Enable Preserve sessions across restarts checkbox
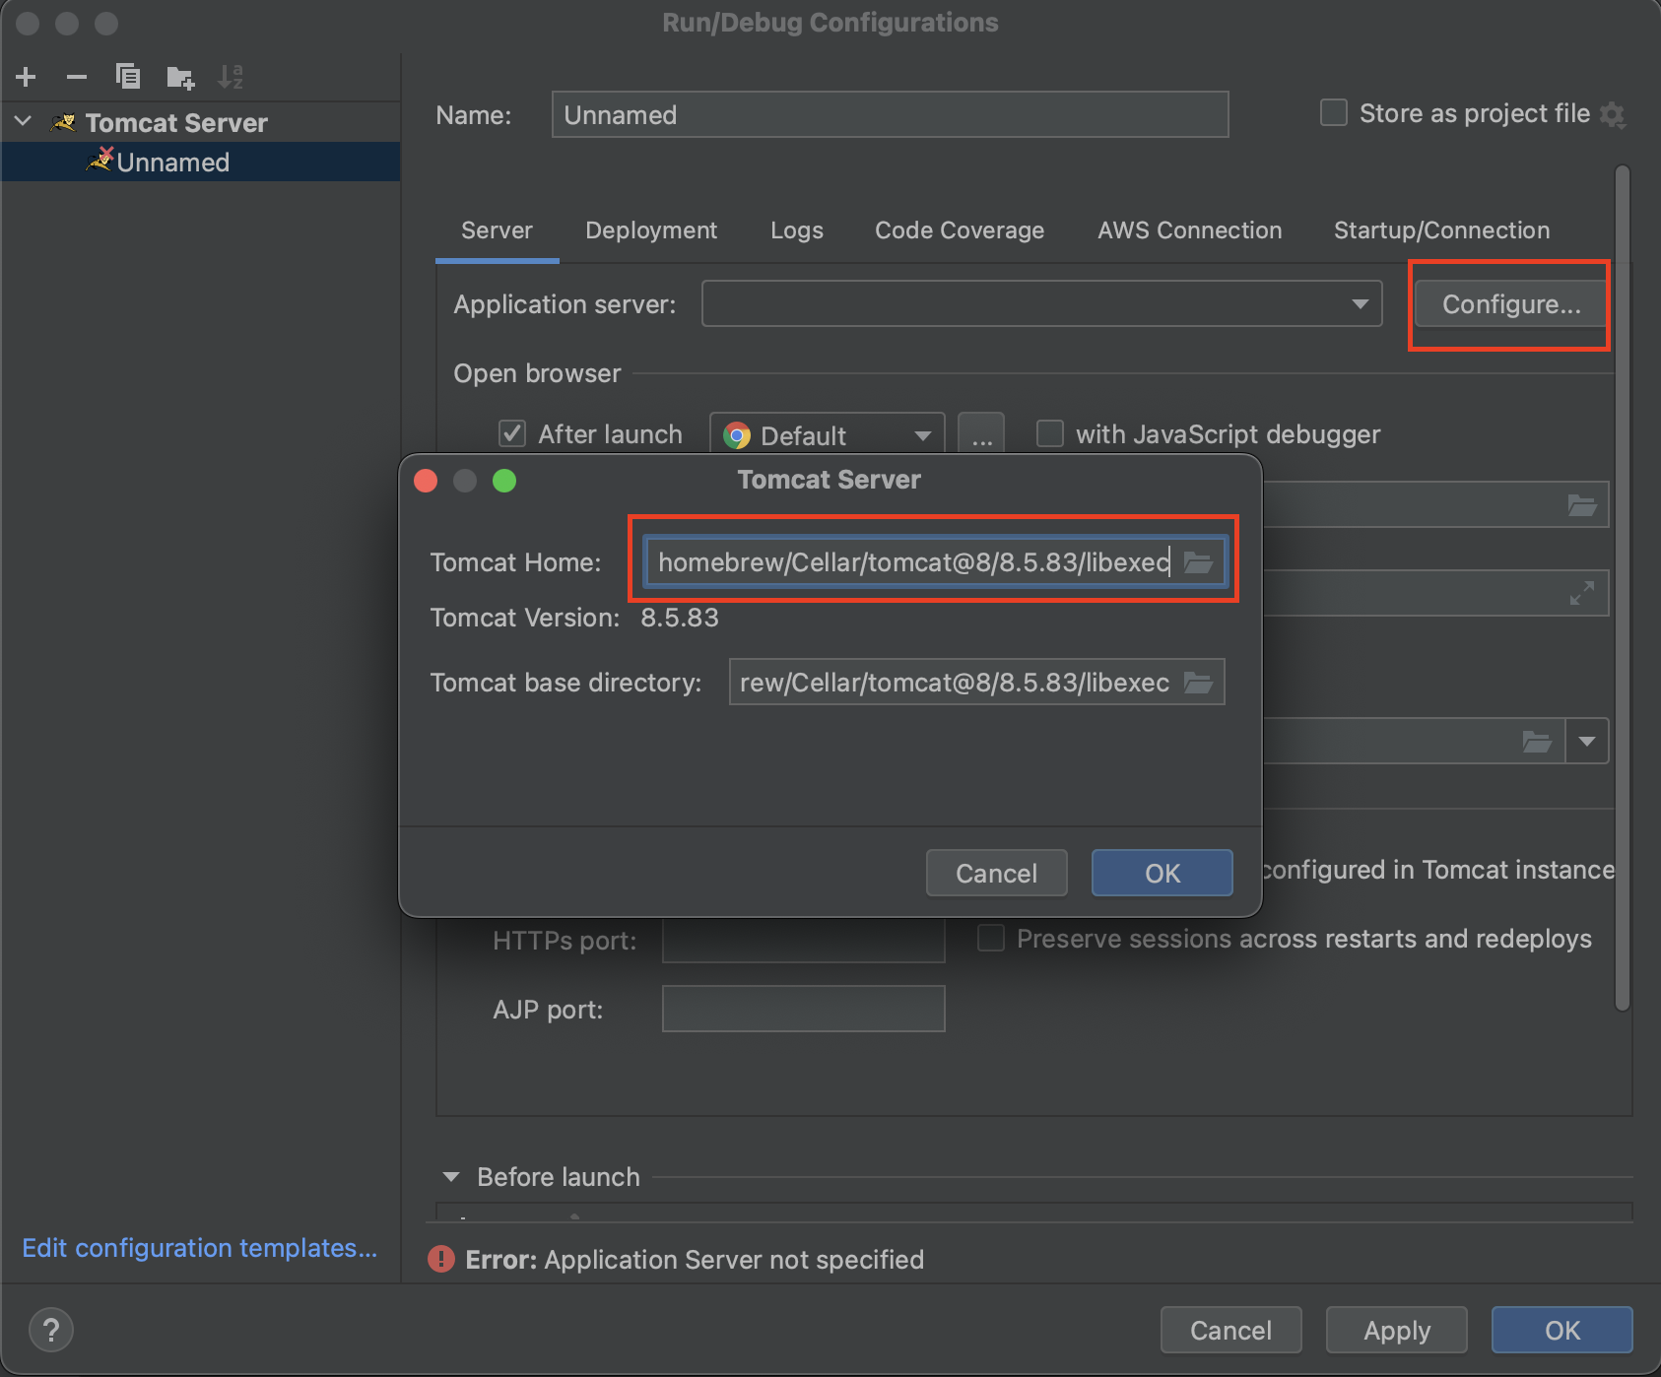This screenshot has height=1377, width=1661. [991, 938]
